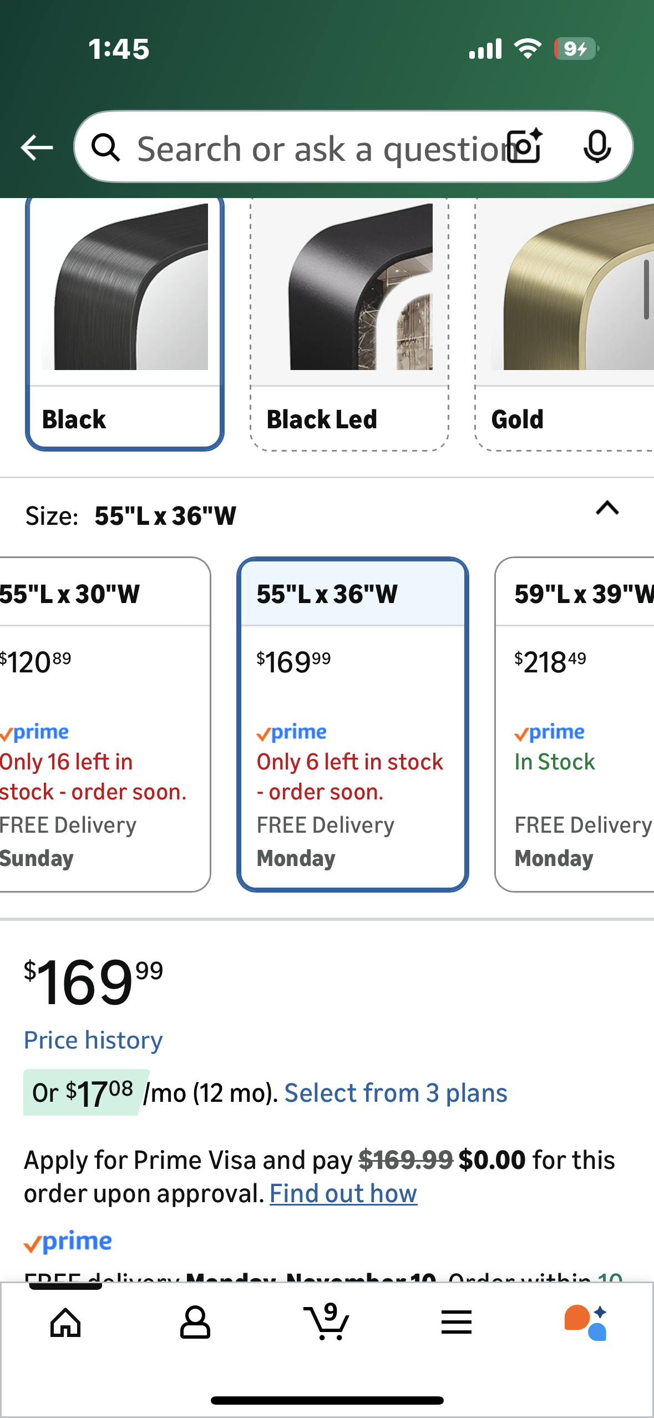Screen dimensions: 654x1418
Task: Open the account profile icon
Action: tap(195, 1323)
